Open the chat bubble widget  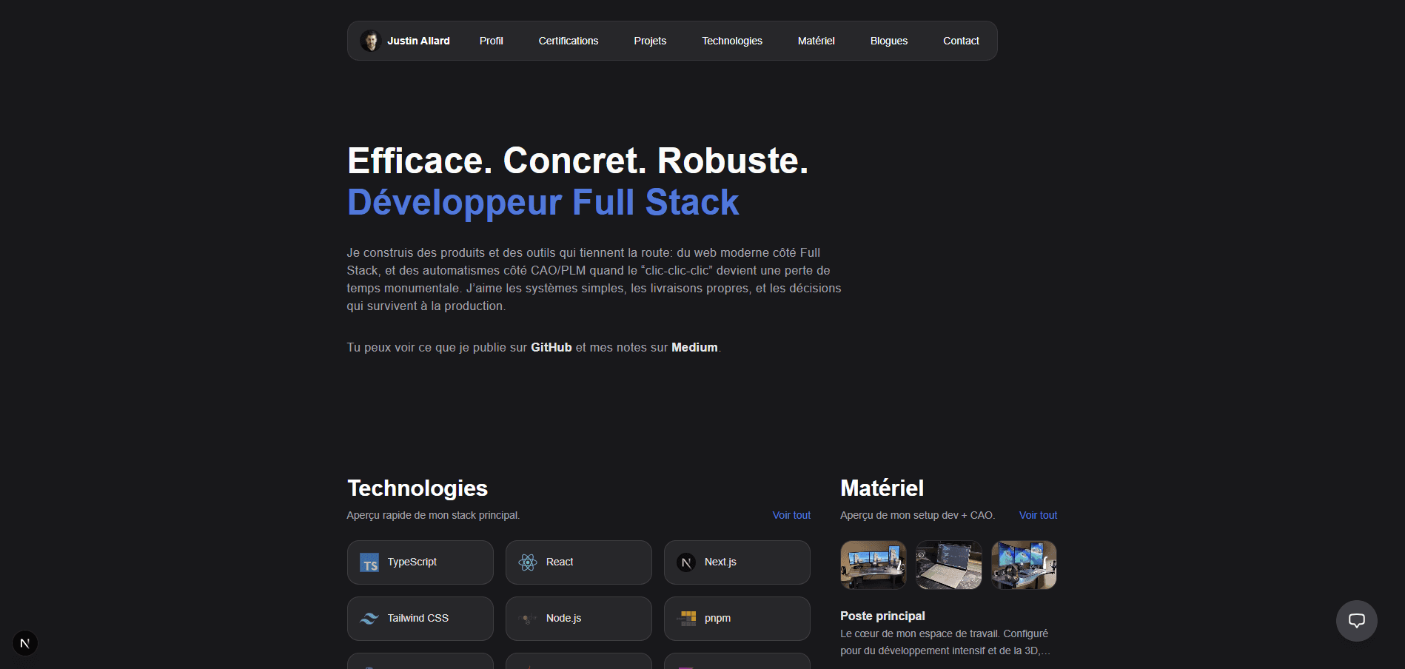1356,621
